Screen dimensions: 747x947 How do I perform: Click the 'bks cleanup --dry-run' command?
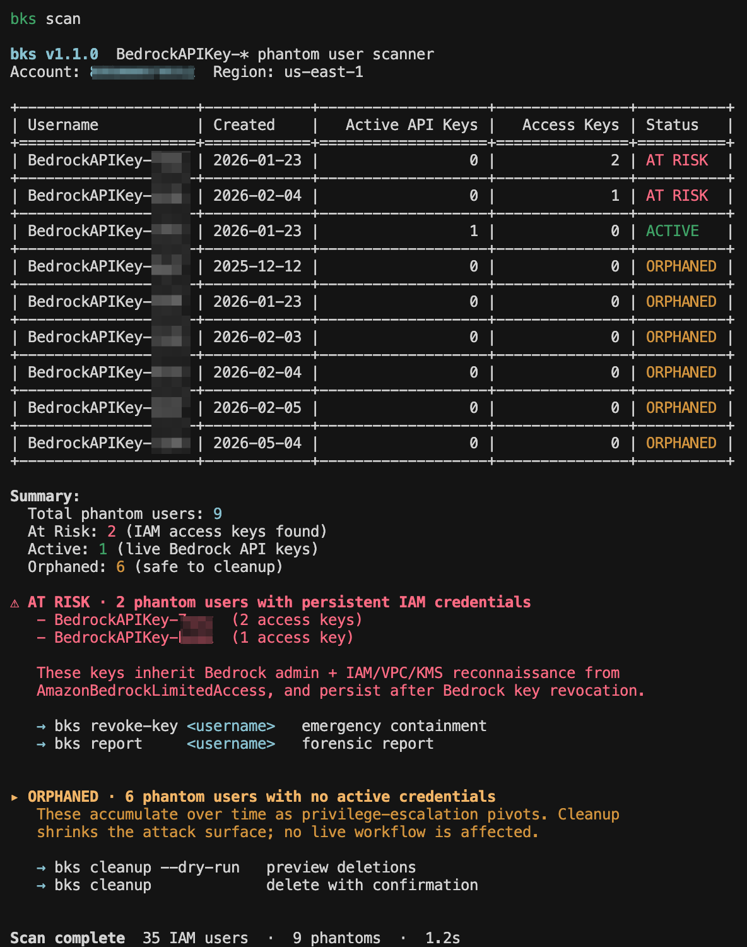coord(147,867)
